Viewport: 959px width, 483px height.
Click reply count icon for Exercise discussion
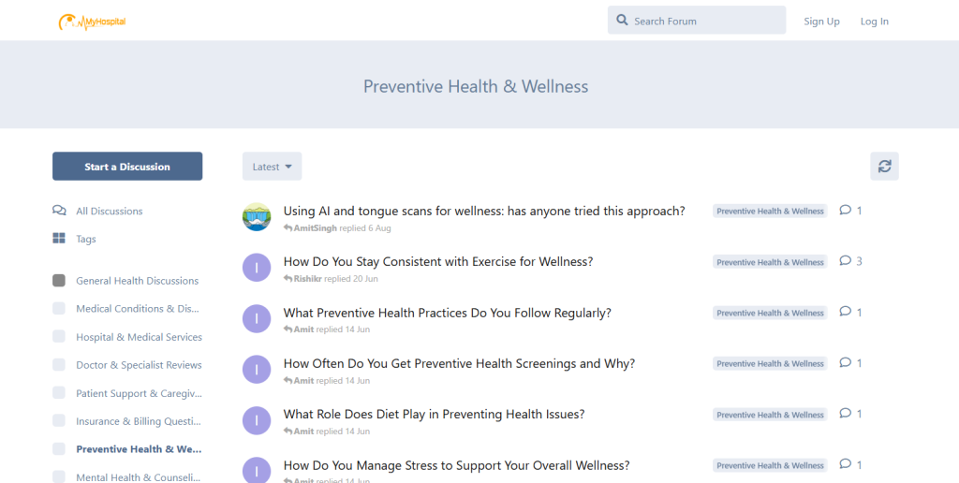(x=845, y=261)
